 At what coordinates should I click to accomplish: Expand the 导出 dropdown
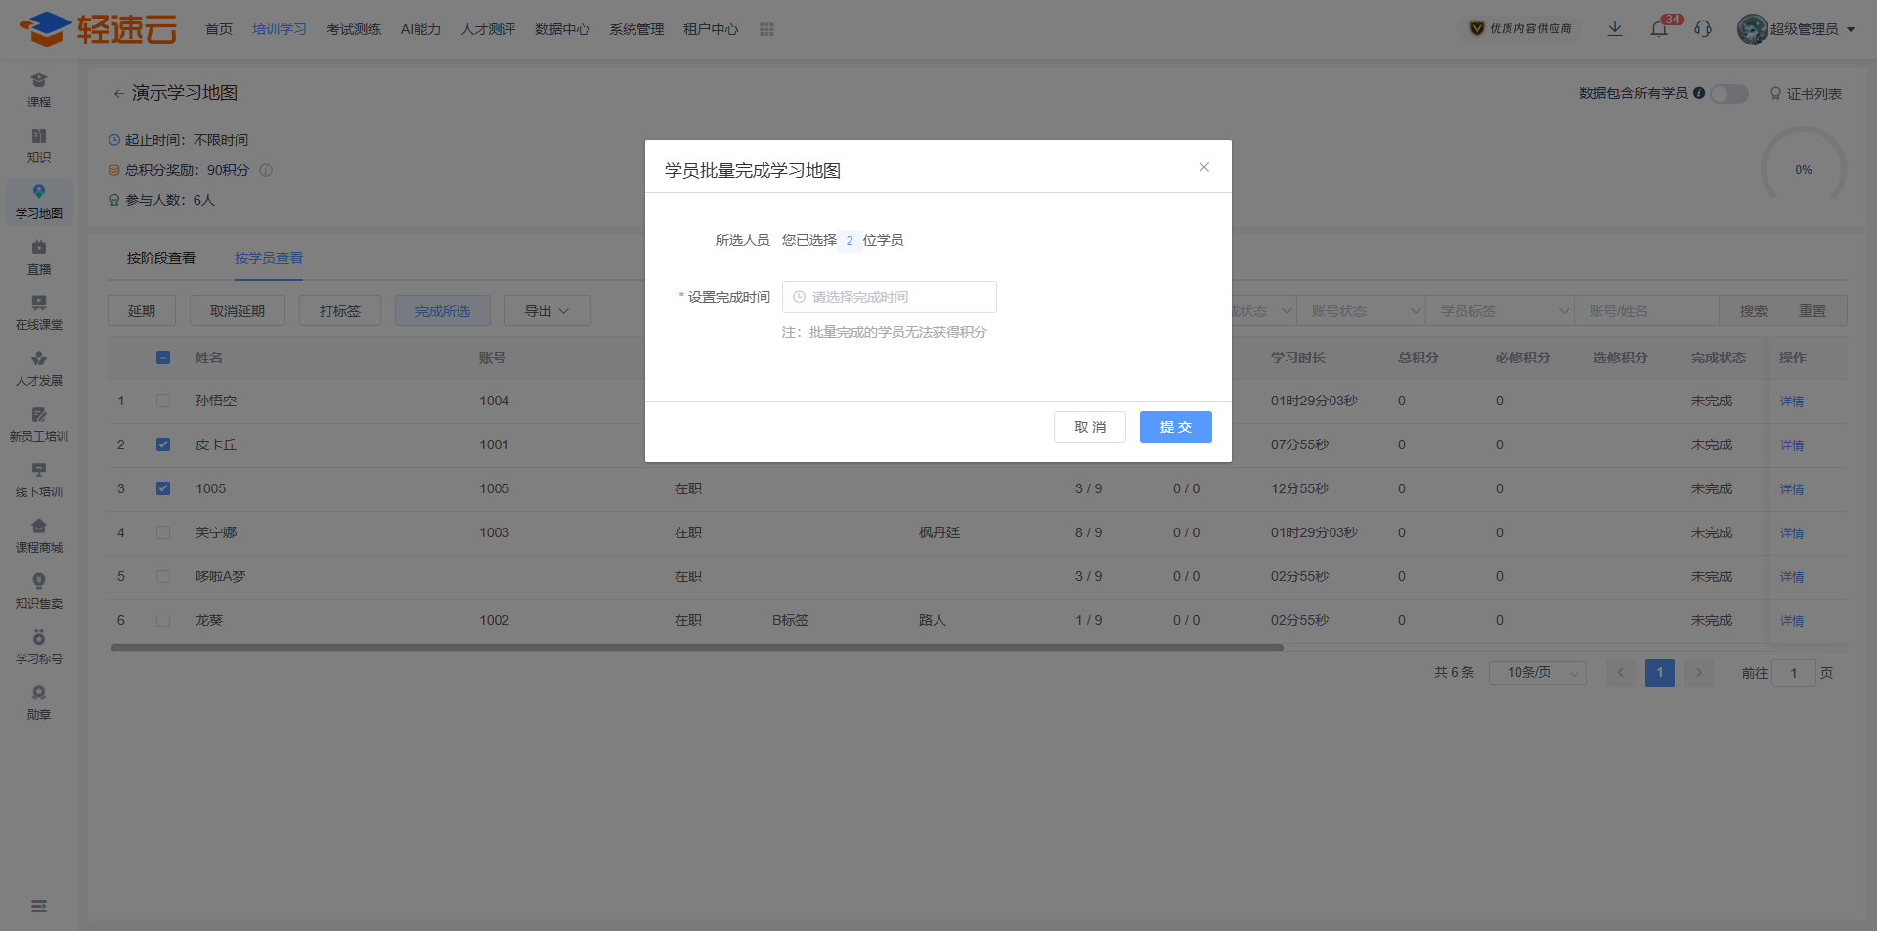547,311
